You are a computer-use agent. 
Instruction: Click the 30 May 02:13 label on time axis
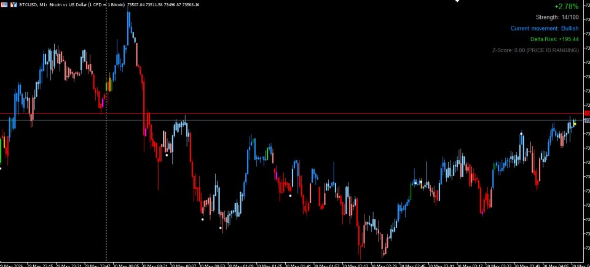coord(356,265)
